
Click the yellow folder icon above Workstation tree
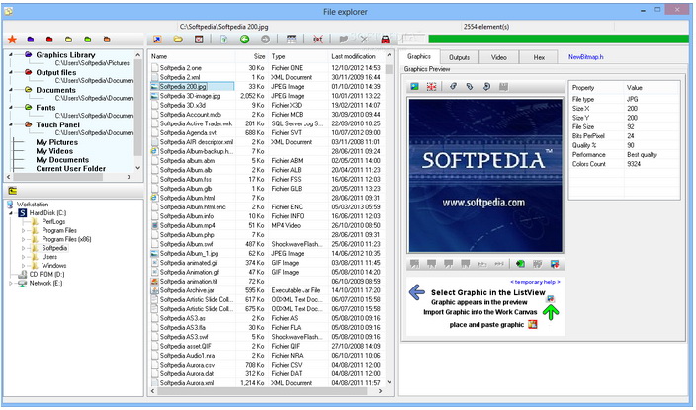point(13,190)
